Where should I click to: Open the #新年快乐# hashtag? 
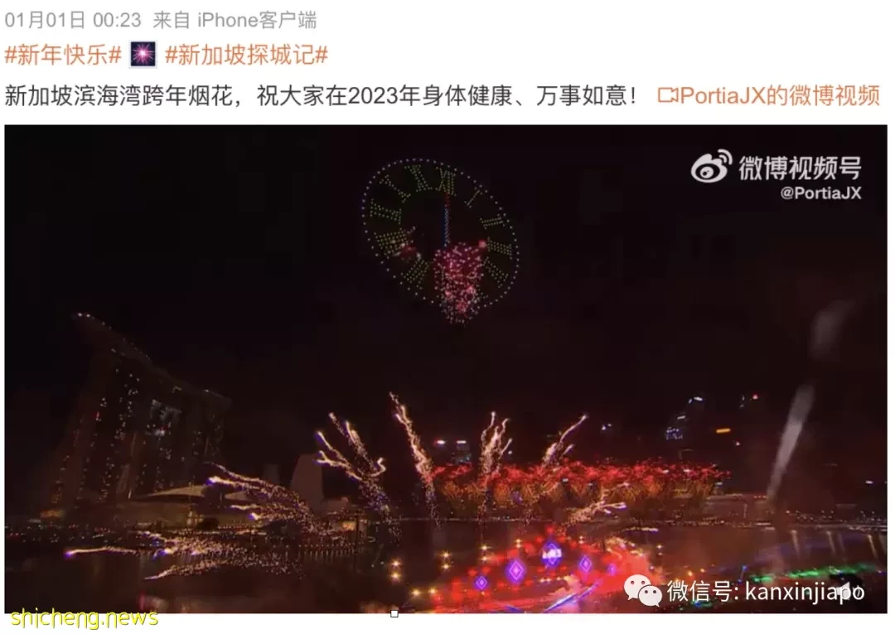tap(63, 55)
